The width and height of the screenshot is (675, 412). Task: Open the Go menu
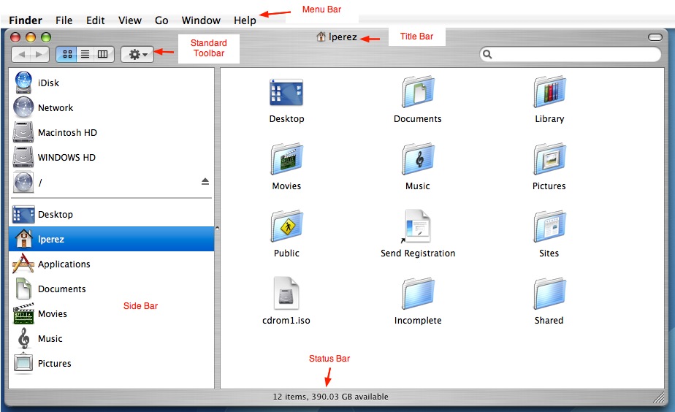(161, 20)
